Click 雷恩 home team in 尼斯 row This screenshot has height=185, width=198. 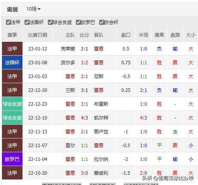70,77
